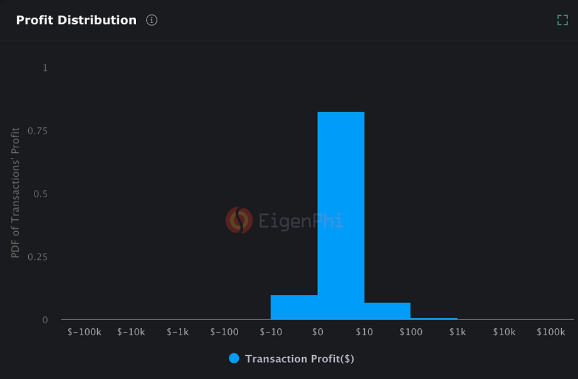This screenshot has width=578, height=379.
Task: Expand the chart to fullscreen
Action: coord(562,20)
